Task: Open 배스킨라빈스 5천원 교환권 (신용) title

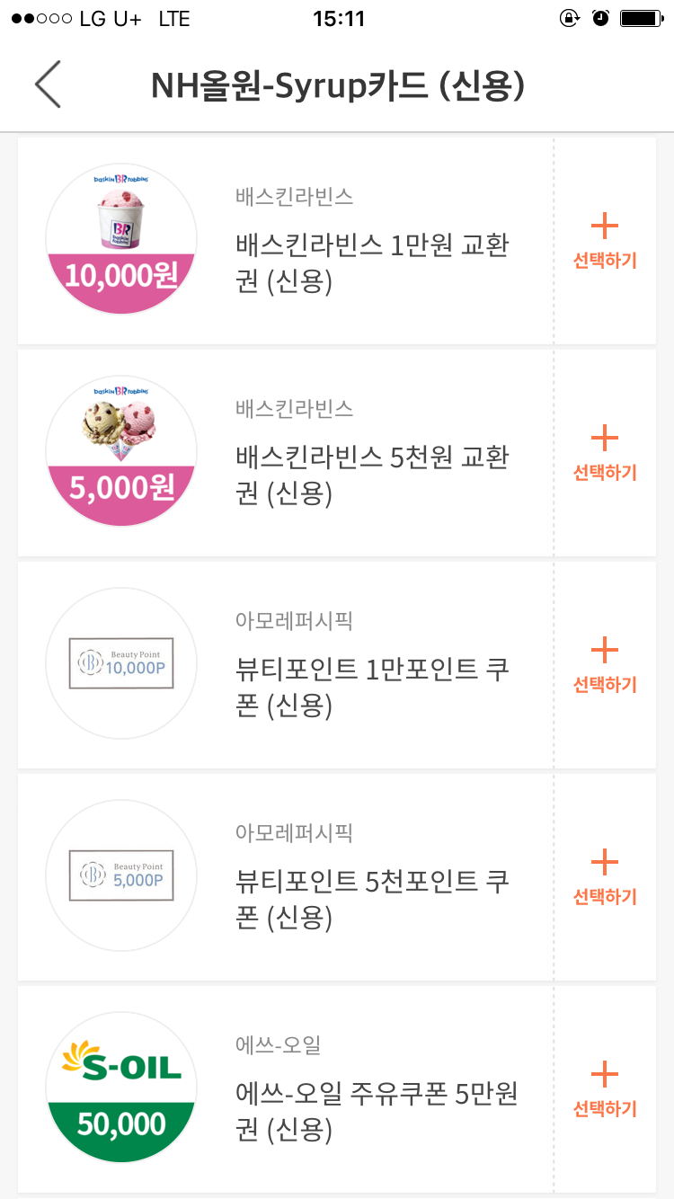Action: pos(373,475)
